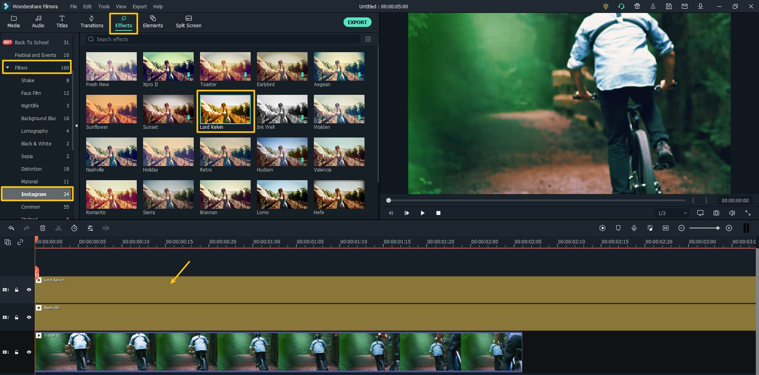
Task: Hide track 1 with the eye icon
Action: click(x=29, y=352)
